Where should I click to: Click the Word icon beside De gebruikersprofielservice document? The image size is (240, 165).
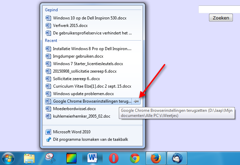48,33
